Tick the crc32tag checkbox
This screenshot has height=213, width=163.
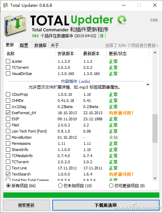tap(8, 106)
